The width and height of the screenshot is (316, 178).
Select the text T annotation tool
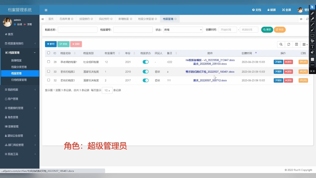click(312, 47)
